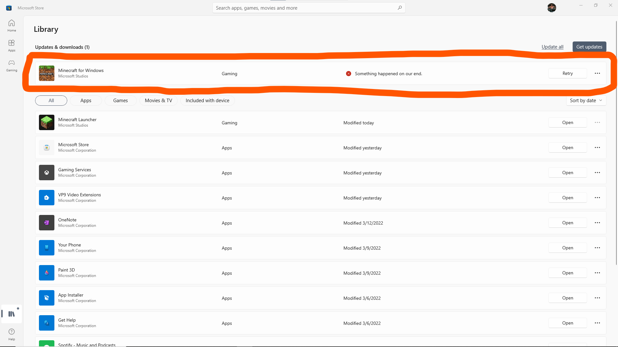The width and height of the screenshot is (618, 347).
Task: Open Get Help via its Open button
Action: [x=568, y=323]
